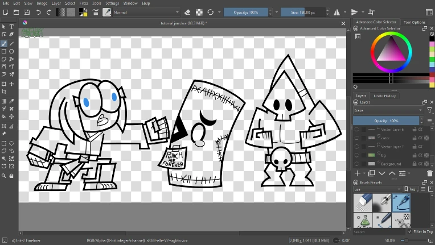435x245 pixels.
Task: Switch to the Tool Options tab
Action: click(415, 22)
